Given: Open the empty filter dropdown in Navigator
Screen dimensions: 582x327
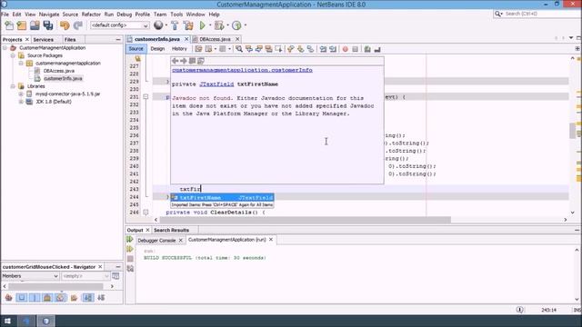Looking at the screenshot, I should [85, 276].
